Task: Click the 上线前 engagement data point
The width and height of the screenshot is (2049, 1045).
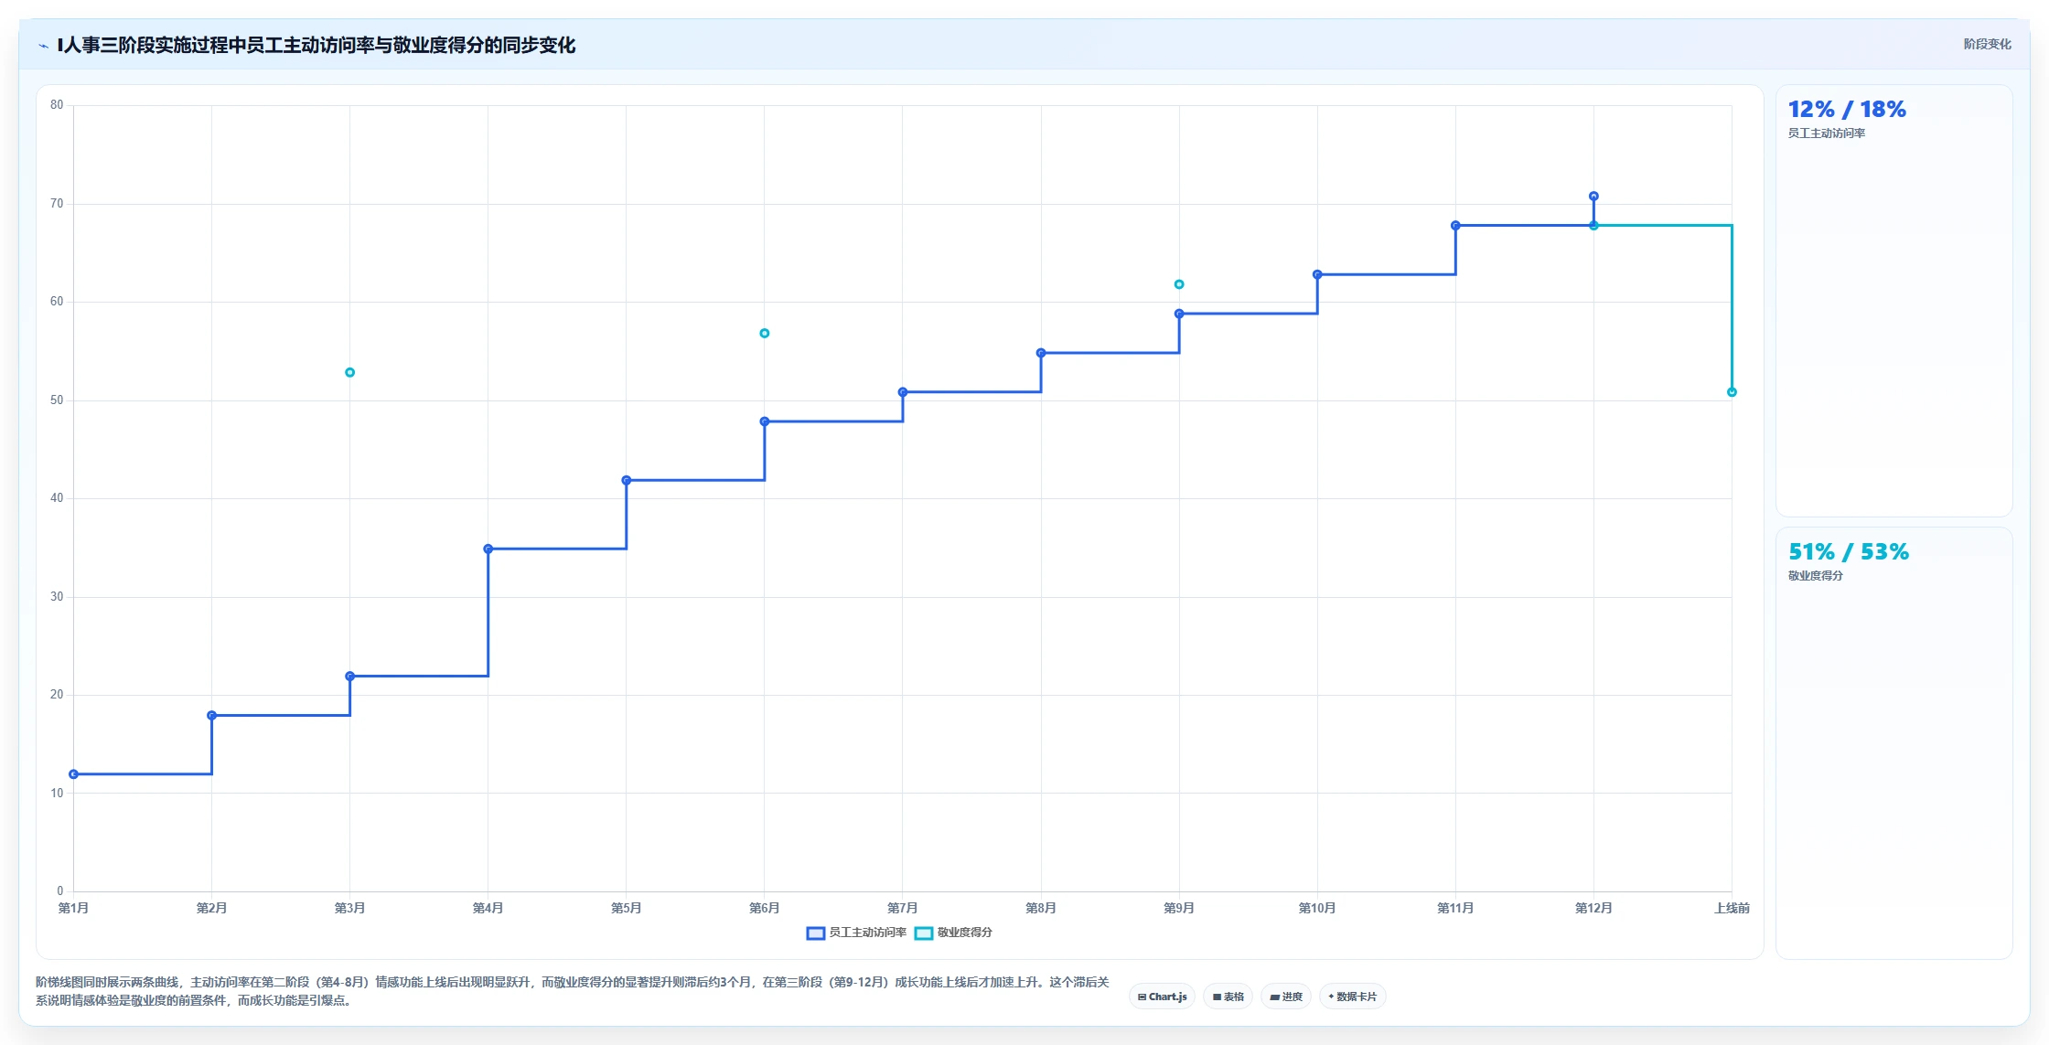Action: coord(1732,392)
